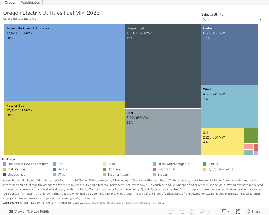Click the teal Other Anthropogenic treemap block

pyautogui.click(x=249, y=152)
